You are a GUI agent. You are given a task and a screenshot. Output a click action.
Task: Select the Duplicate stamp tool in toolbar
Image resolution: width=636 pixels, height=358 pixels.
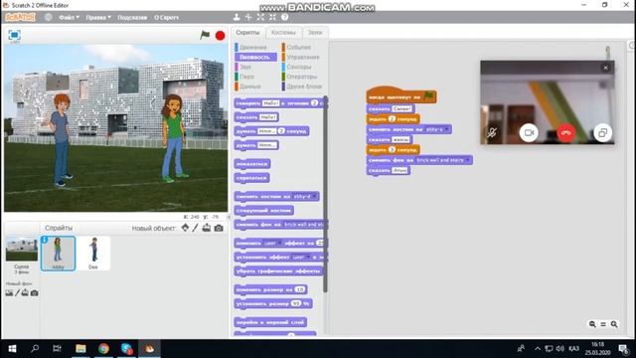pyautogui.click(x=237, y=17)
